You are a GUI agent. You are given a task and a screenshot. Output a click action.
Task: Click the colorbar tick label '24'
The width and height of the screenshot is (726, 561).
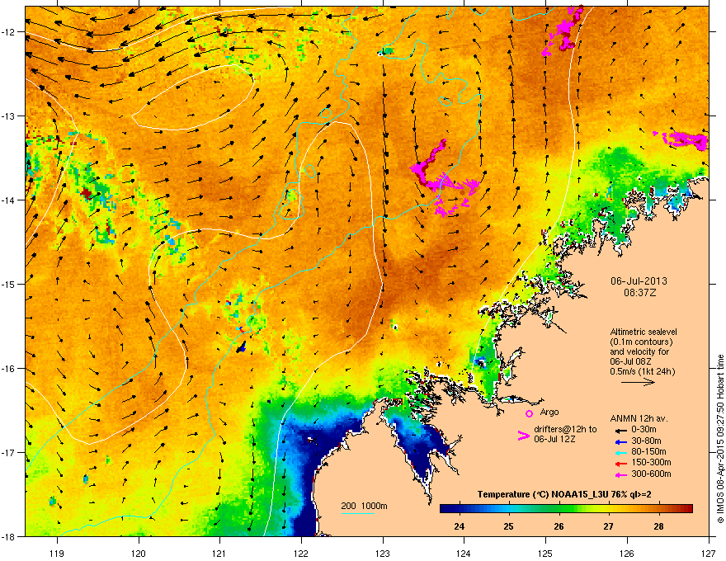click(x=460, y=526)
